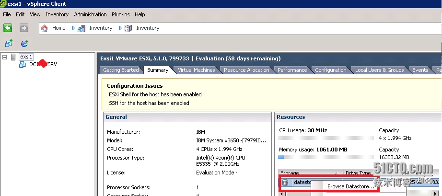Viewport: 442px width, 196px height.
Task: Select the Summary tab
Action: coord(158,70)
